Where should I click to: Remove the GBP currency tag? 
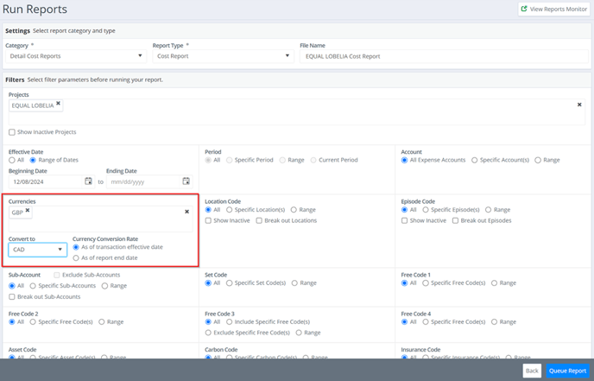pos(28,210)
